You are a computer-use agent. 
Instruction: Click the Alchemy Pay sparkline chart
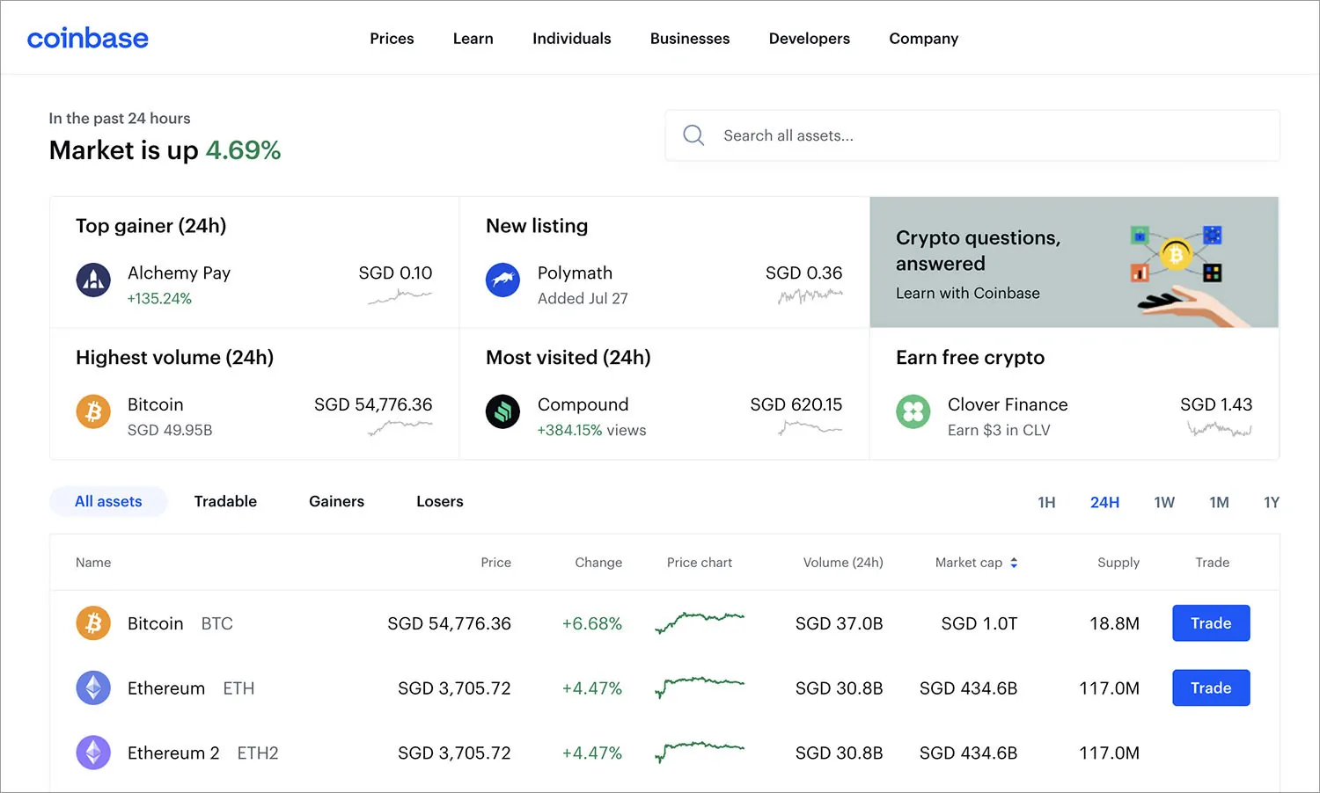pyautogui.click(x=400, y=297)
